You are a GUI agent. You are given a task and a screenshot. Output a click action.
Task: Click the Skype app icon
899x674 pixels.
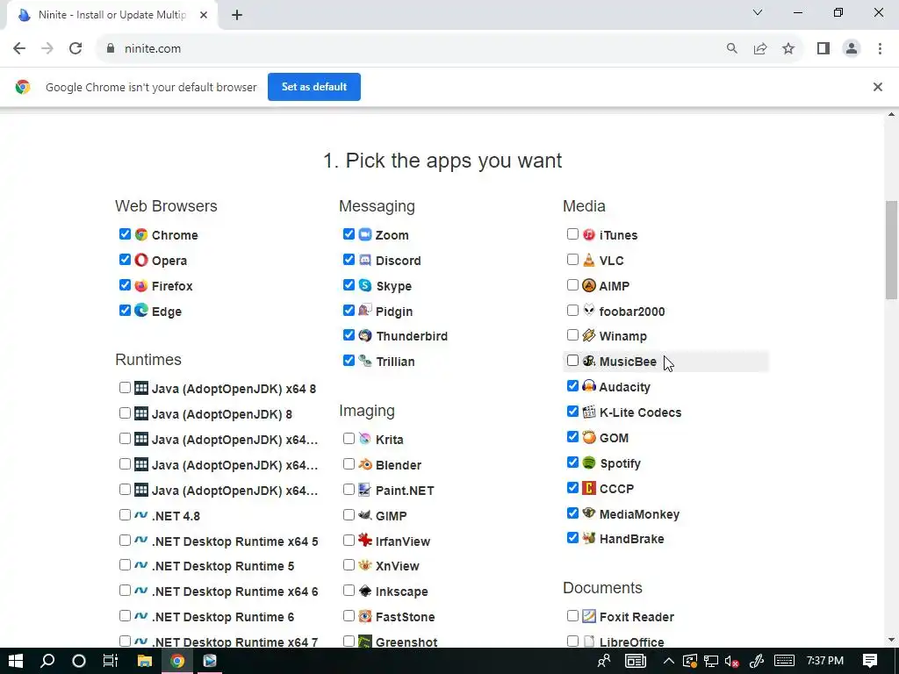[365, 285]
